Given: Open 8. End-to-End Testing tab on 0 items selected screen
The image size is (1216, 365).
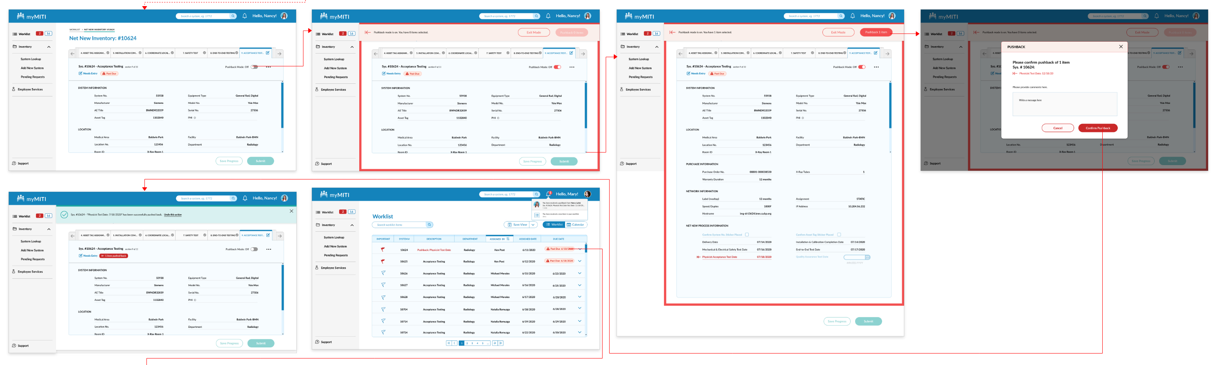Looking at the screenshot, I should [527, 53].
